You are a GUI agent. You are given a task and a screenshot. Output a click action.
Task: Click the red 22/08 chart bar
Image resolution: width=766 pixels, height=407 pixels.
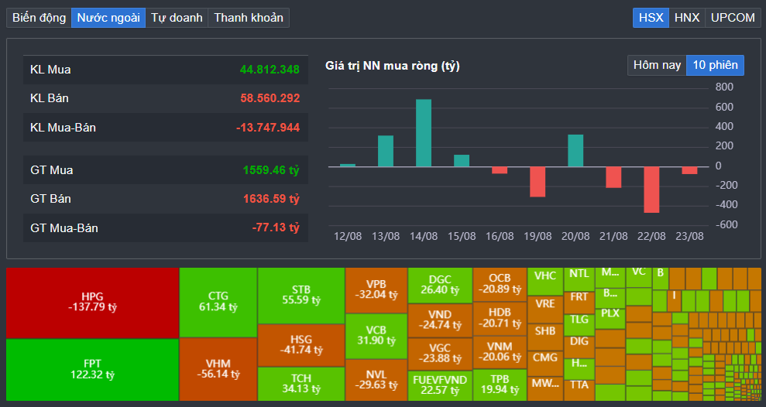tap(651, 189)
